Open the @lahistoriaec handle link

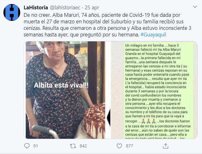[65, 8]
